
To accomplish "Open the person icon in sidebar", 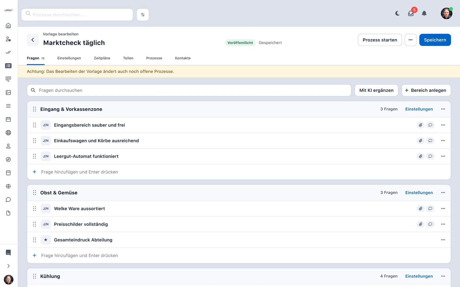I will [8, 146].
